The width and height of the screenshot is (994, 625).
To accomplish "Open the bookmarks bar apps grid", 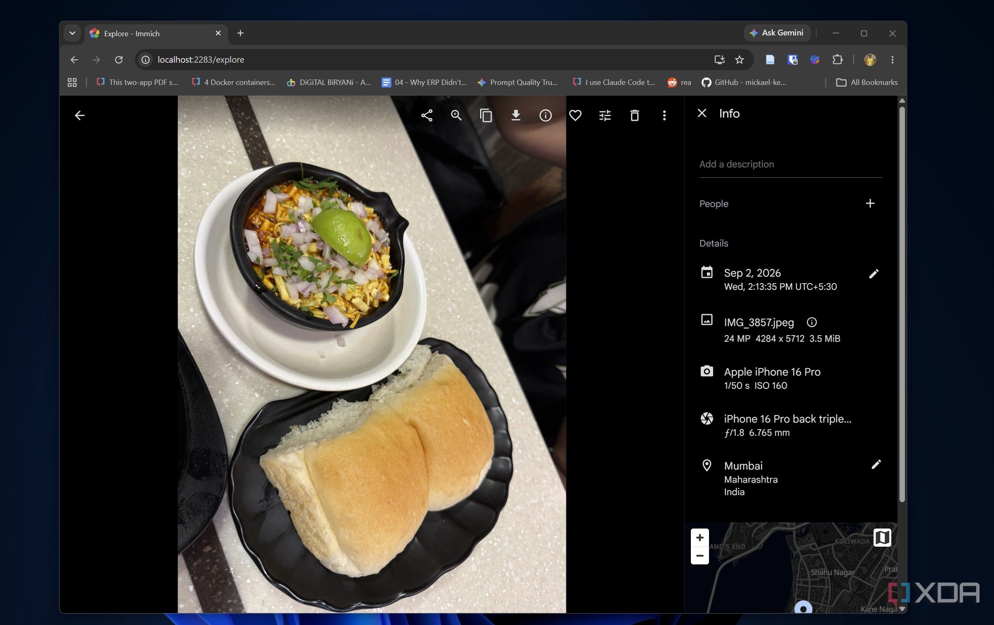I will click(x=72, y=82).
